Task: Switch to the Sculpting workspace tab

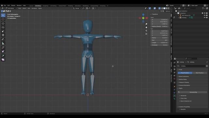Action: pyautogui.click(x=45, y=6)
